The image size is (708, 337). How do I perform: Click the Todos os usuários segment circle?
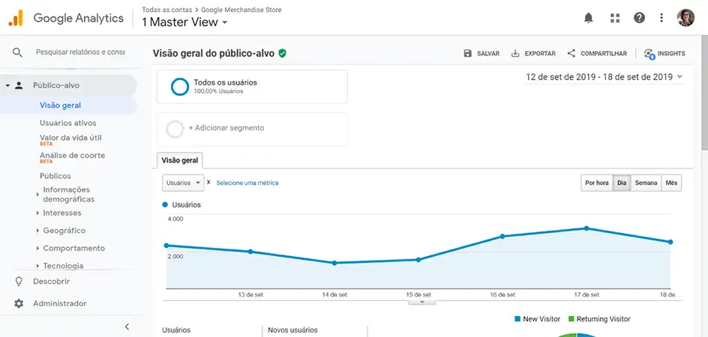[x=180, y=87]
